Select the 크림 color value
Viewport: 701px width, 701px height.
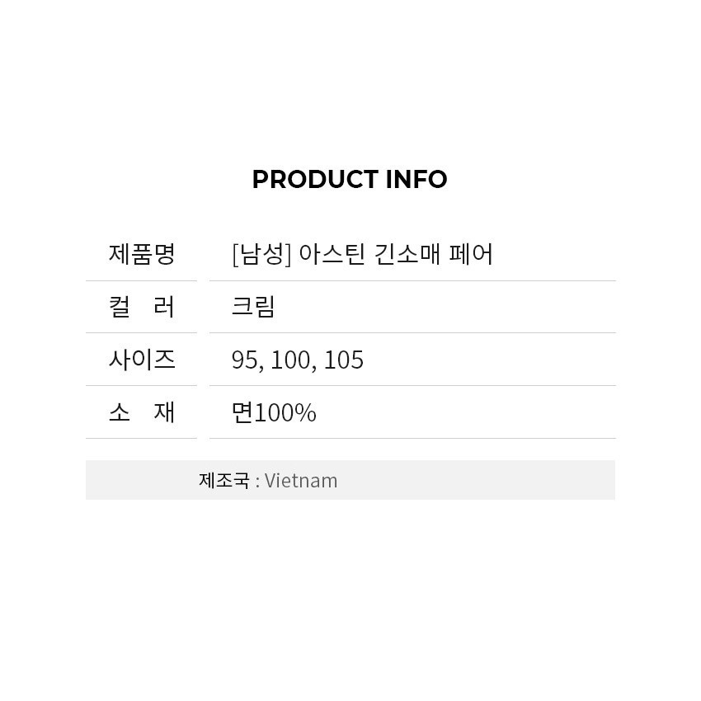(253, 307)
